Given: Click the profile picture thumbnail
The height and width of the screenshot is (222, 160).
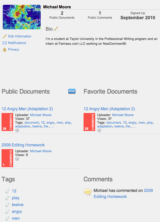Looking at the screenshot, I should click(x=22, y=17).
